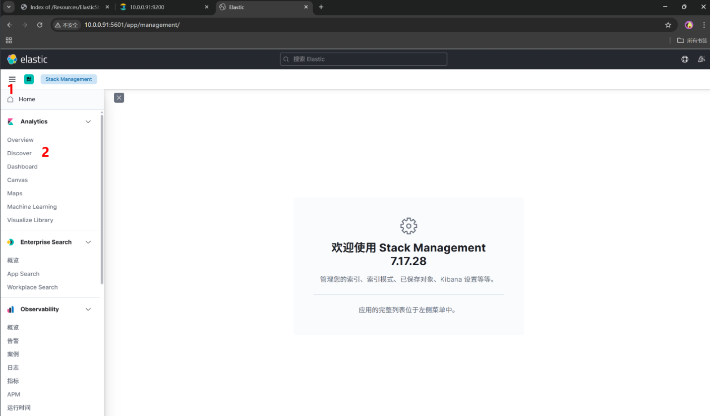This screenshot has height=416, width=710.
Task: Click the Home link in sidebar
Action: point(27,99)
